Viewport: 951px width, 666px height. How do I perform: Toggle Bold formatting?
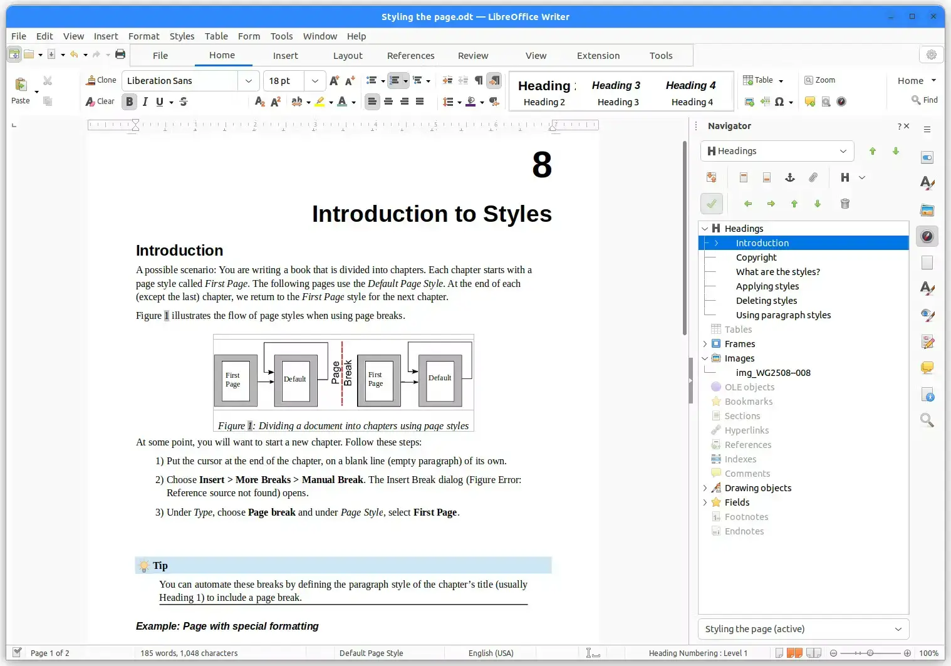pos(130,101)
